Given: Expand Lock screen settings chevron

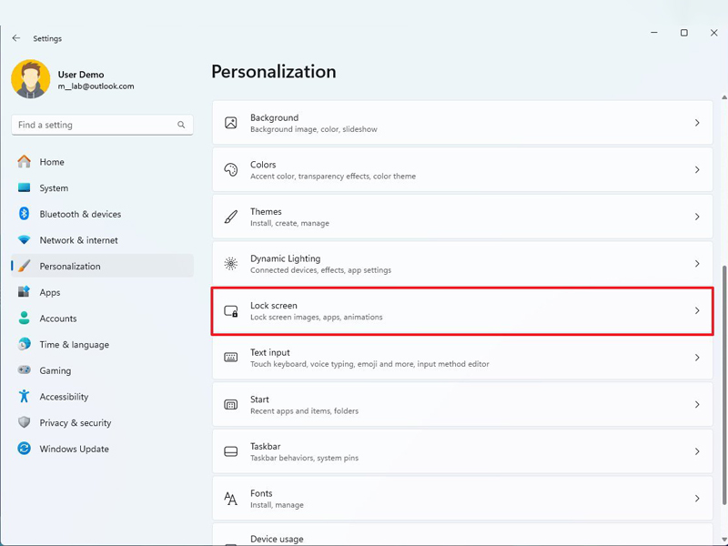Looking at the screenshot, I should pos(697,311).
